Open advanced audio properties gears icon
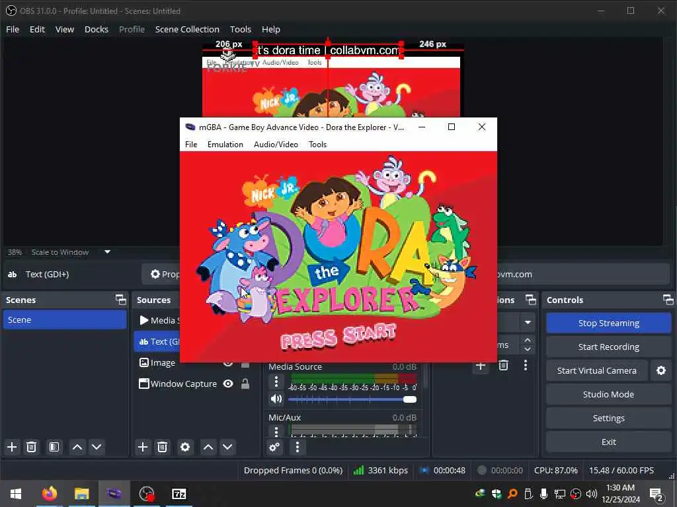Screen dimensions: 677x507 274,447
